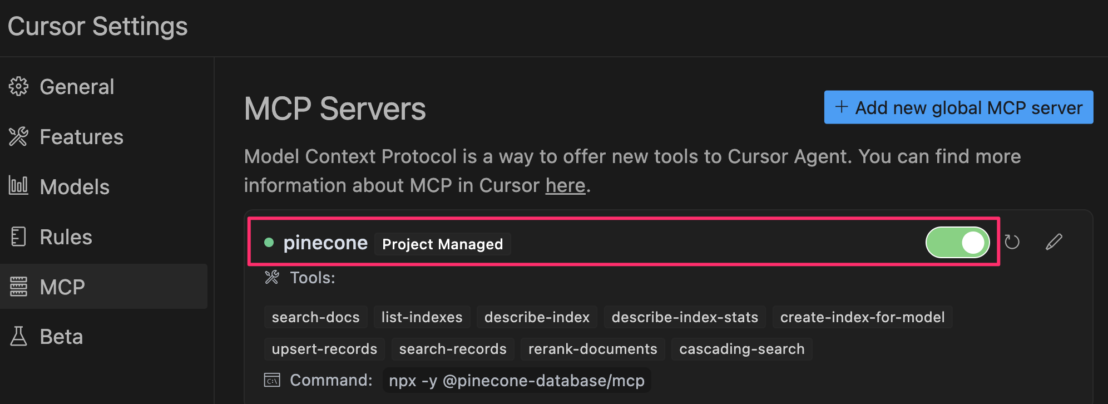Open General settings via the gear icon
The height and width of the screenshot is (404, 1108).
click(18, 86)
